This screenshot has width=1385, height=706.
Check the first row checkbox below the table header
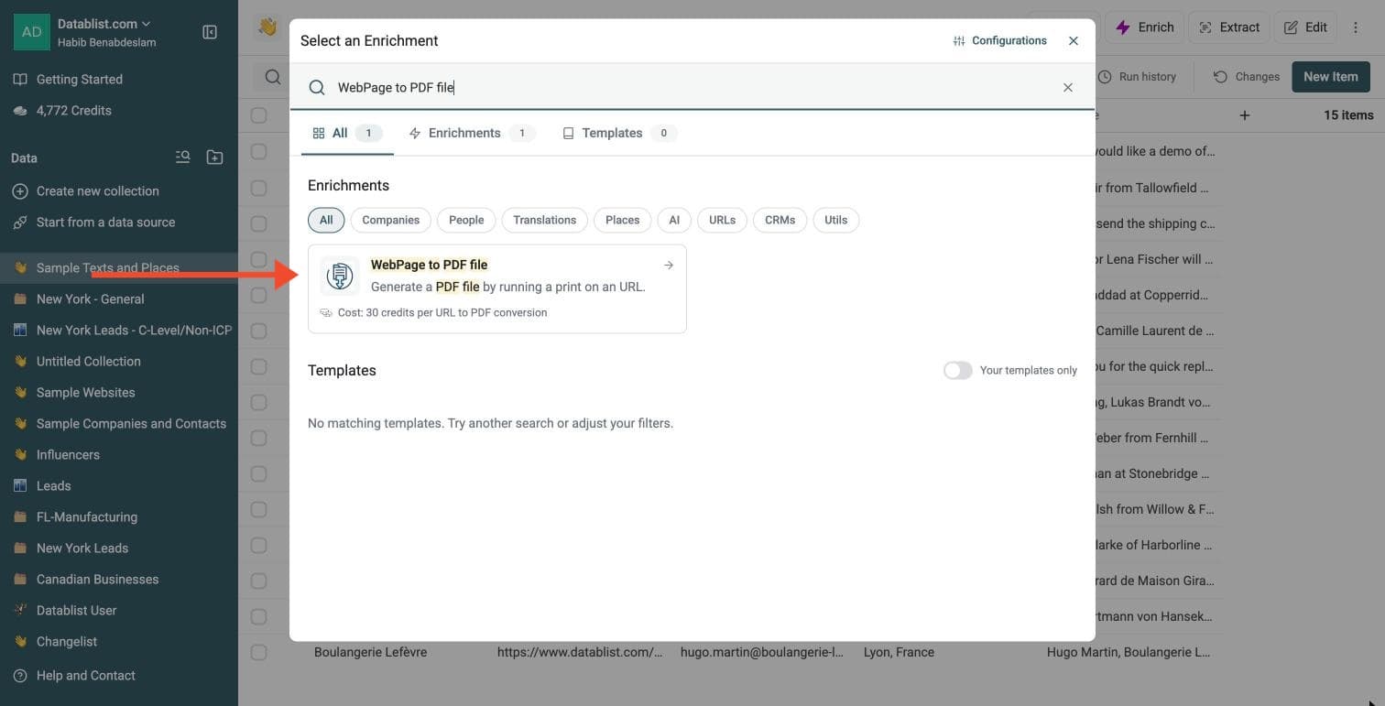pyautogui.click(x=259, y=151)
